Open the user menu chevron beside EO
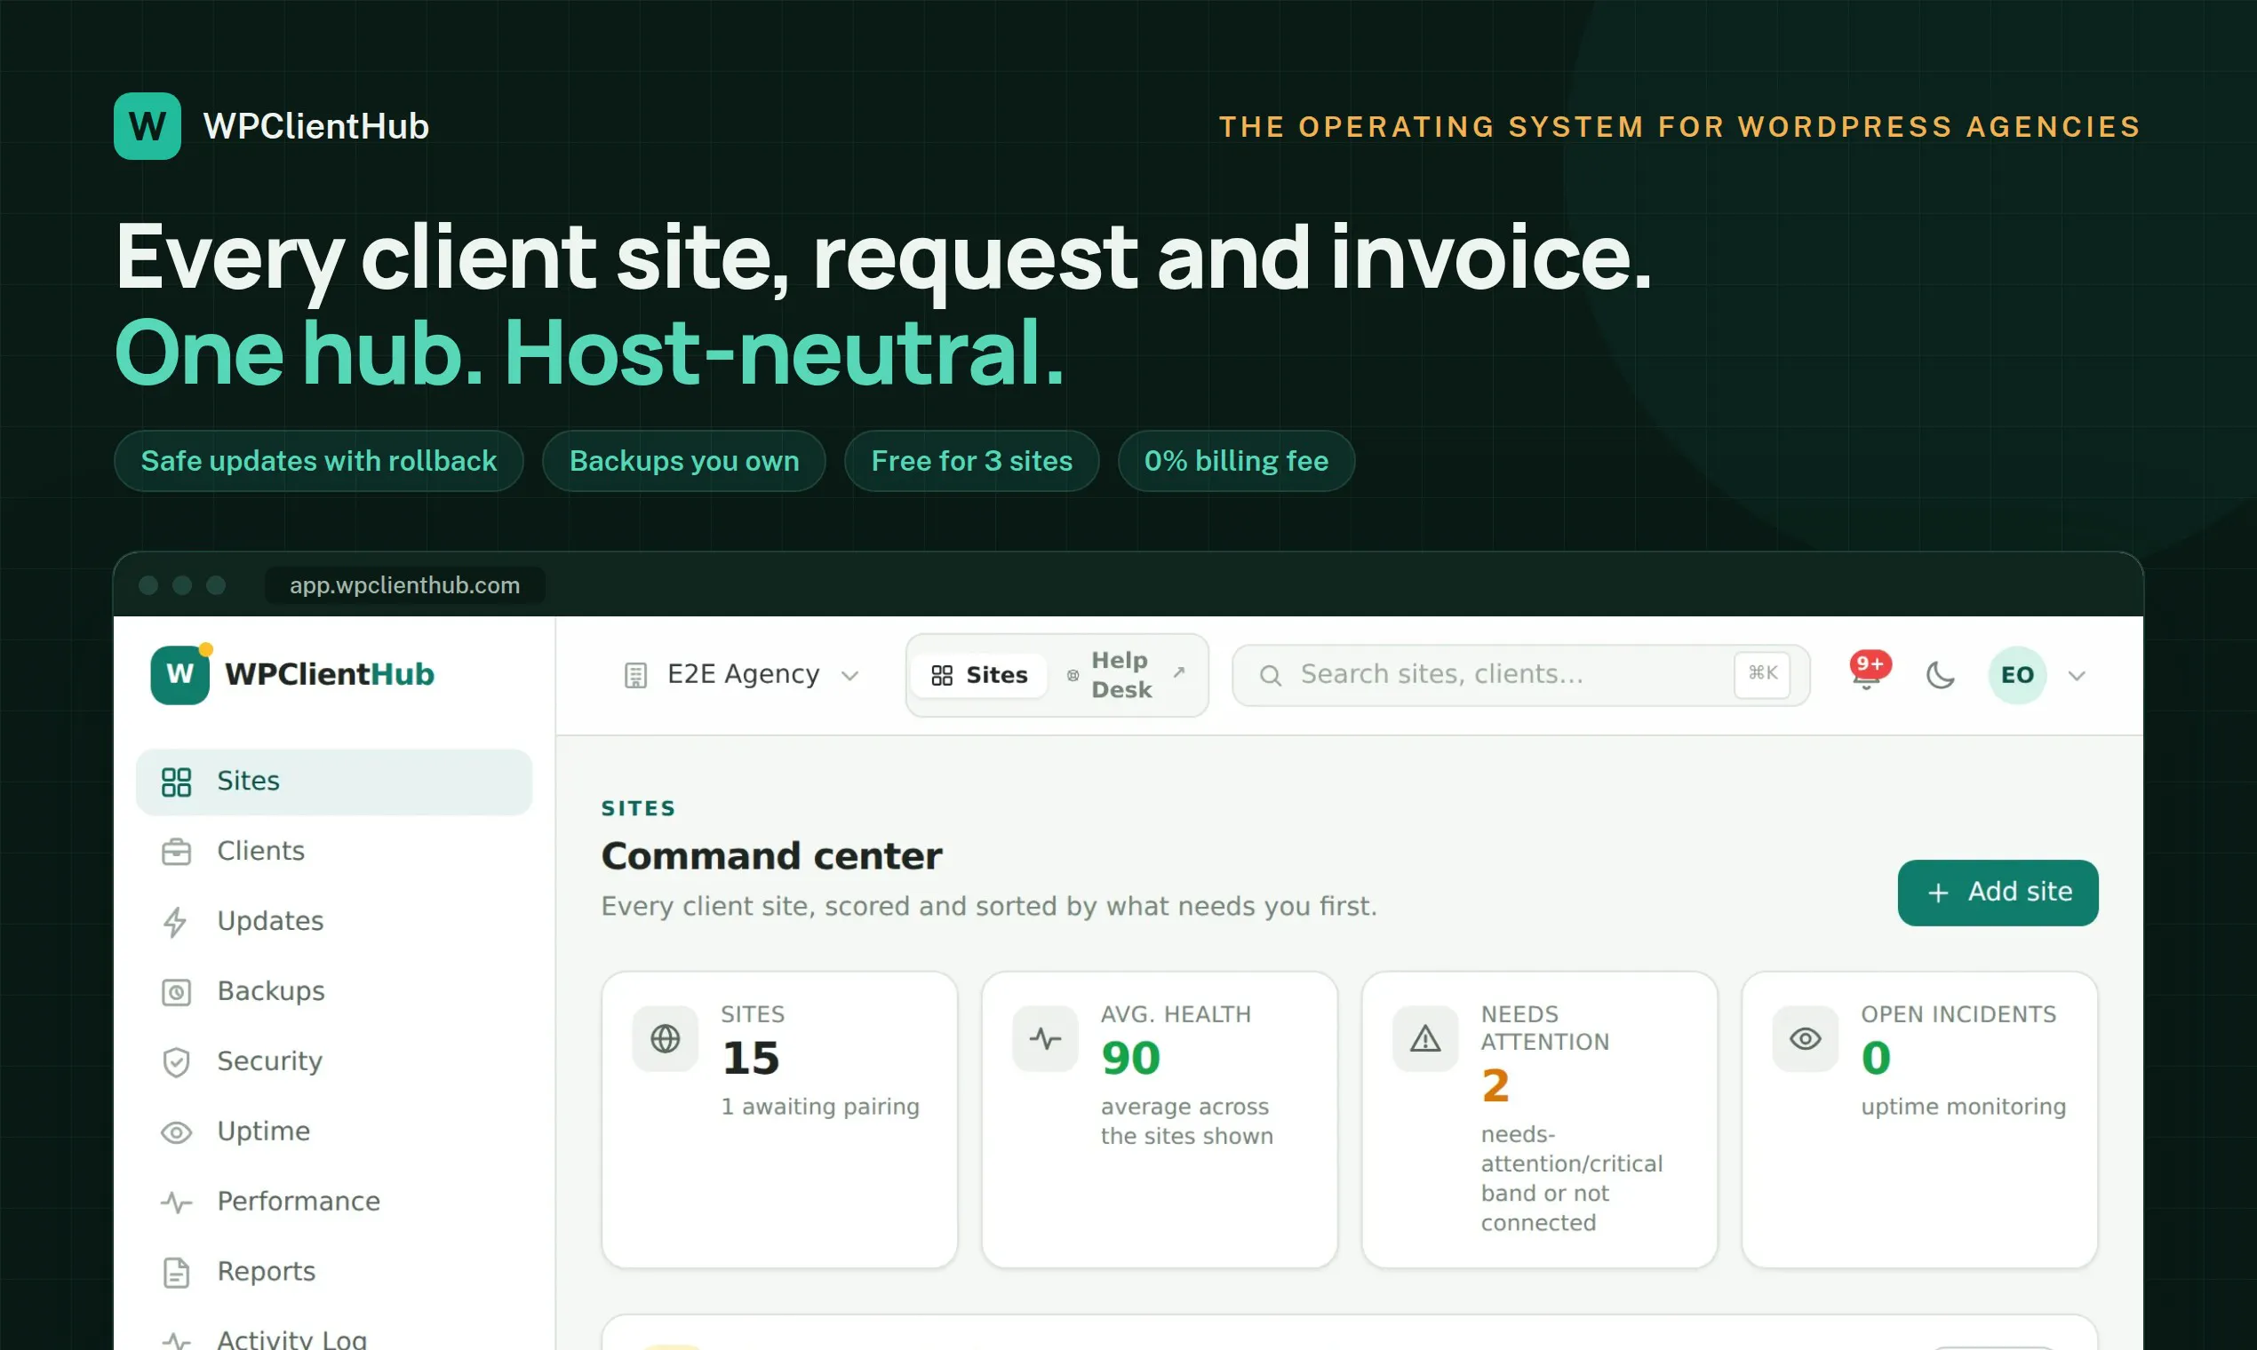 tap(2077, 675)
